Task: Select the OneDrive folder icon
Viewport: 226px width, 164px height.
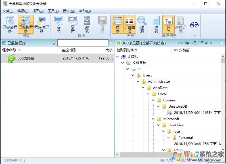Action: pyautogui.click(x=164, y=125)
